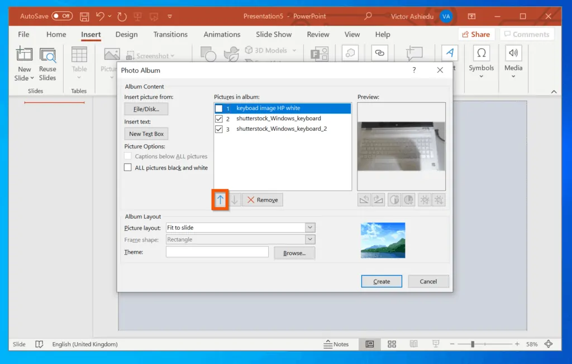Move the selected picture up in the album
Screen dimensions: 572x364
pyautogui.click(x=220, y=200)
